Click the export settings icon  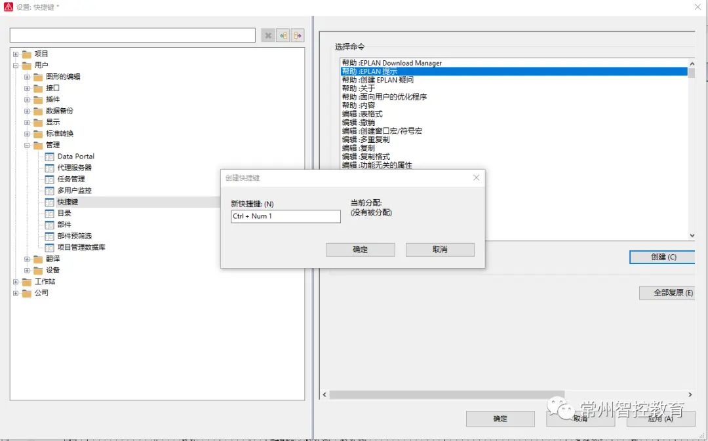[x=298, y=35]
